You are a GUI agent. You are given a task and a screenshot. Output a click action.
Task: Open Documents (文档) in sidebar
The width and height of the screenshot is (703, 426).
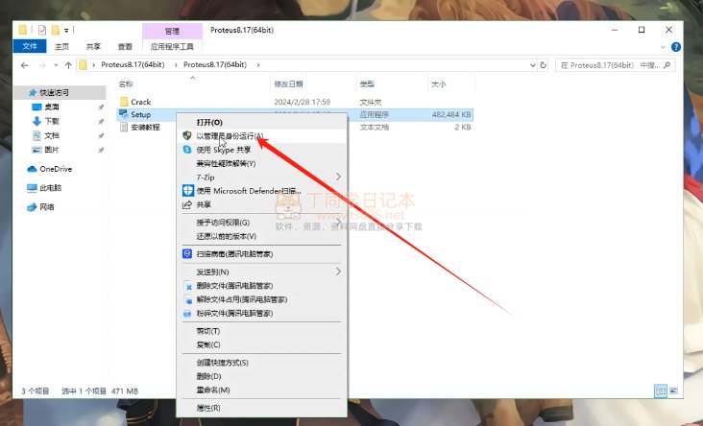[x=52, y=135]
